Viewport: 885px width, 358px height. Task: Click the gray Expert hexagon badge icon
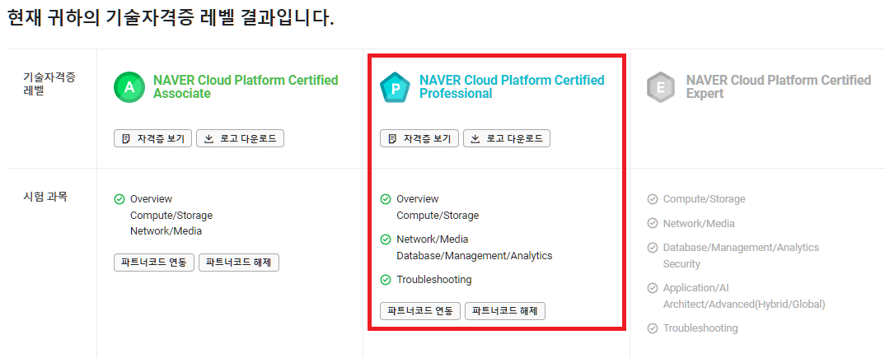click(661, 86)
